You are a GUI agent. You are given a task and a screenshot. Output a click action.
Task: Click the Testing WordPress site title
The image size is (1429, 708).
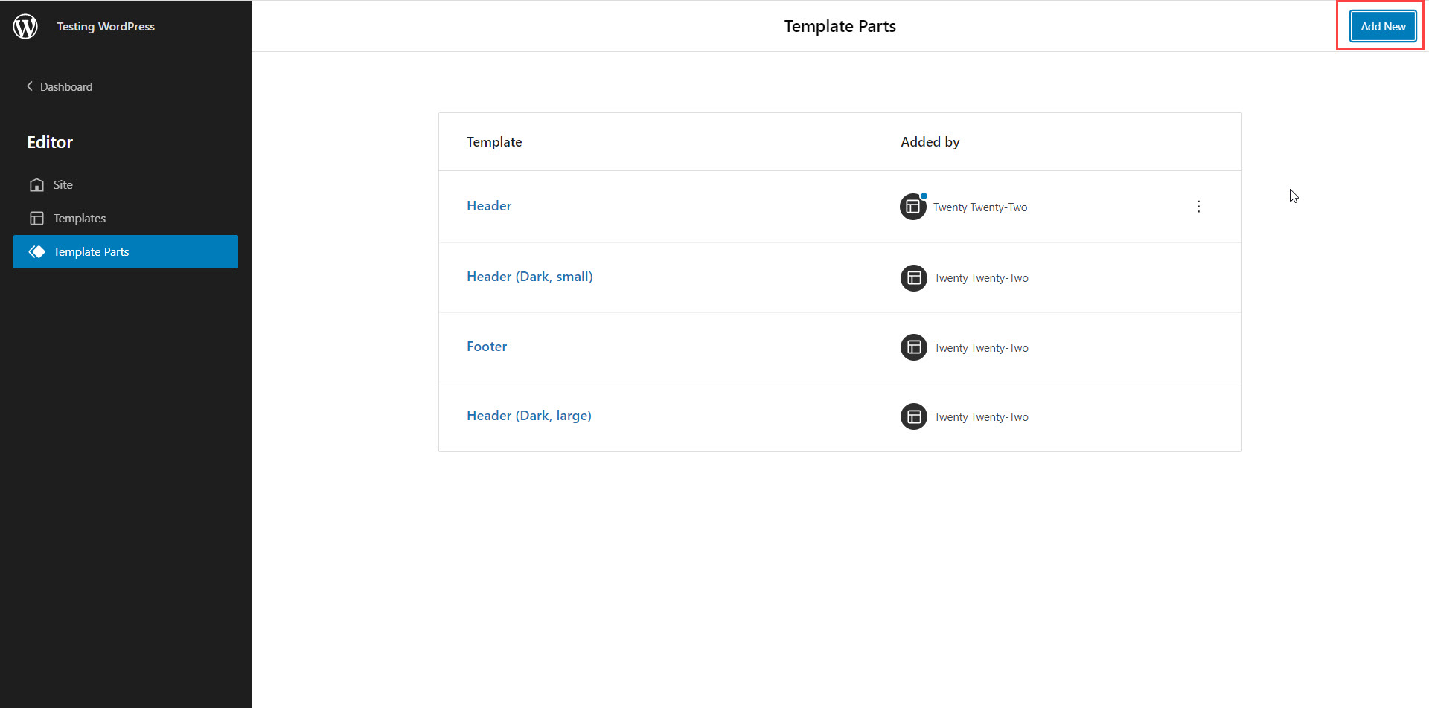(106, 27)
